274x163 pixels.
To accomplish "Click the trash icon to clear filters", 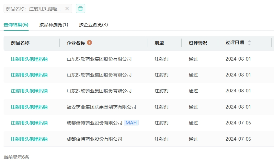I will [x=80, y=9].
